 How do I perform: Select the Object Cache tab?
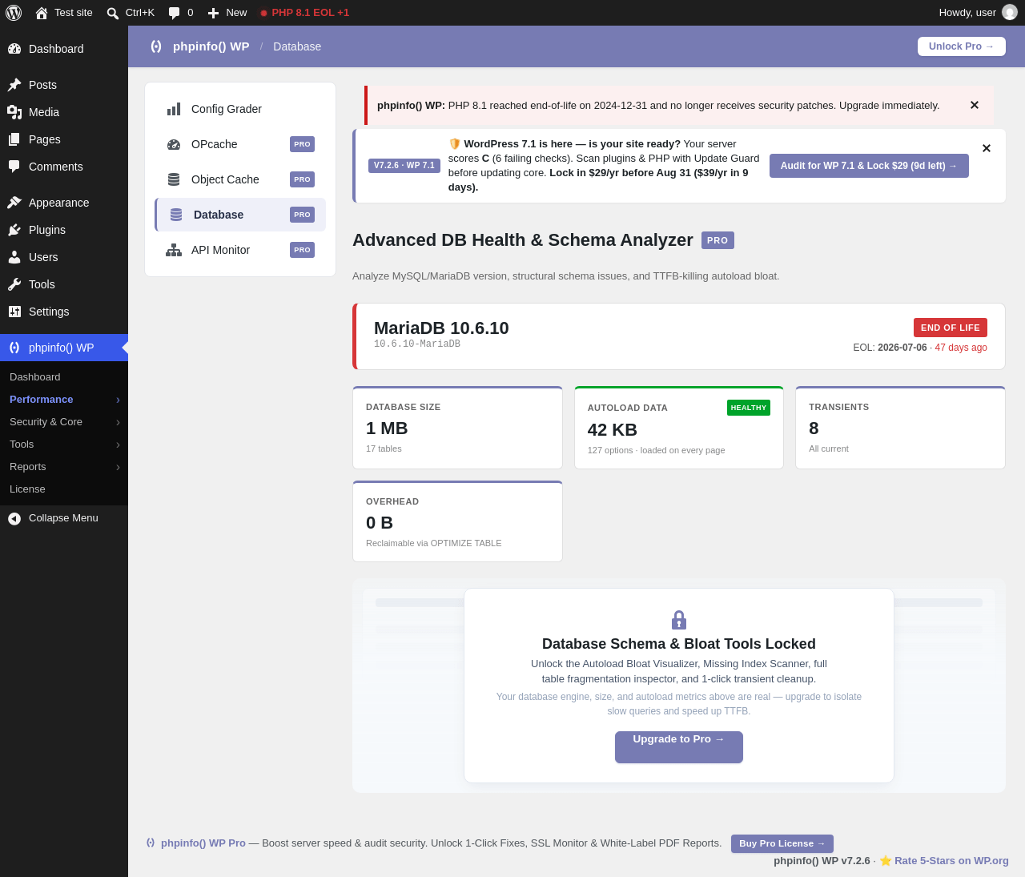(240, 179)
